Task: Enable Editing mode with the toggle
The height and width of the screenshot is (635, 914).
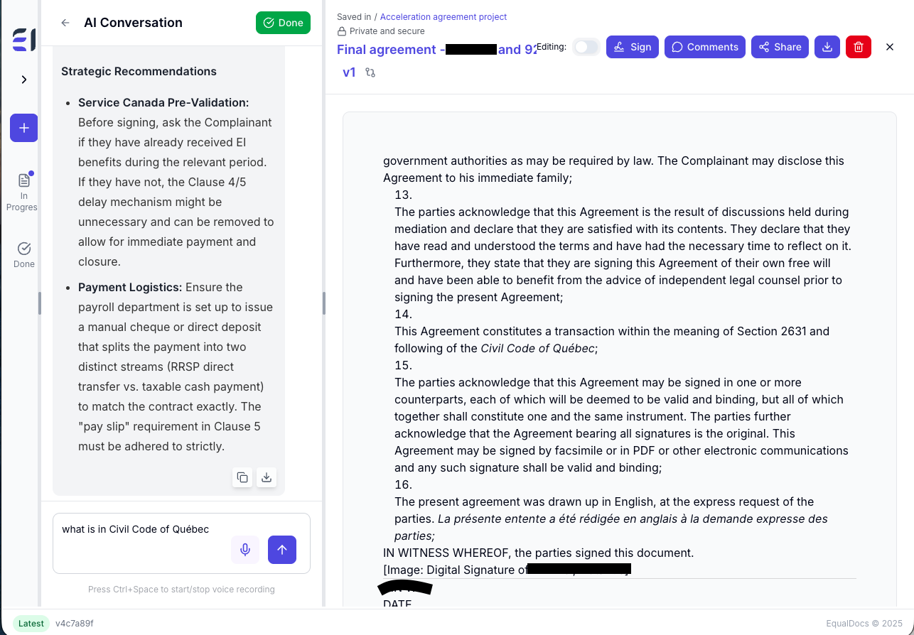Action: click(x=586, y=45)
